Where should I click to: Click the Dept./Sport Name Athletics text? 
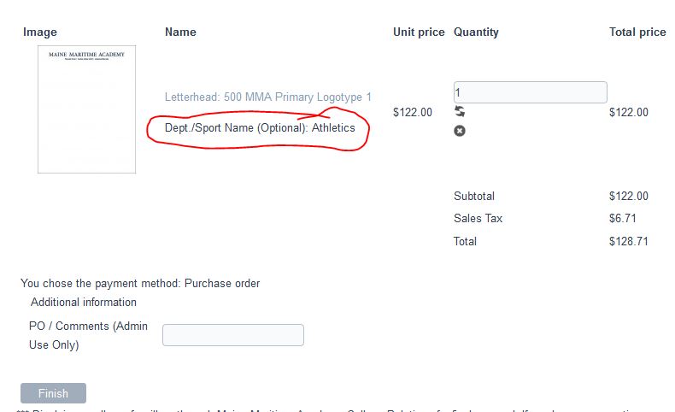[x=257, y=128]
